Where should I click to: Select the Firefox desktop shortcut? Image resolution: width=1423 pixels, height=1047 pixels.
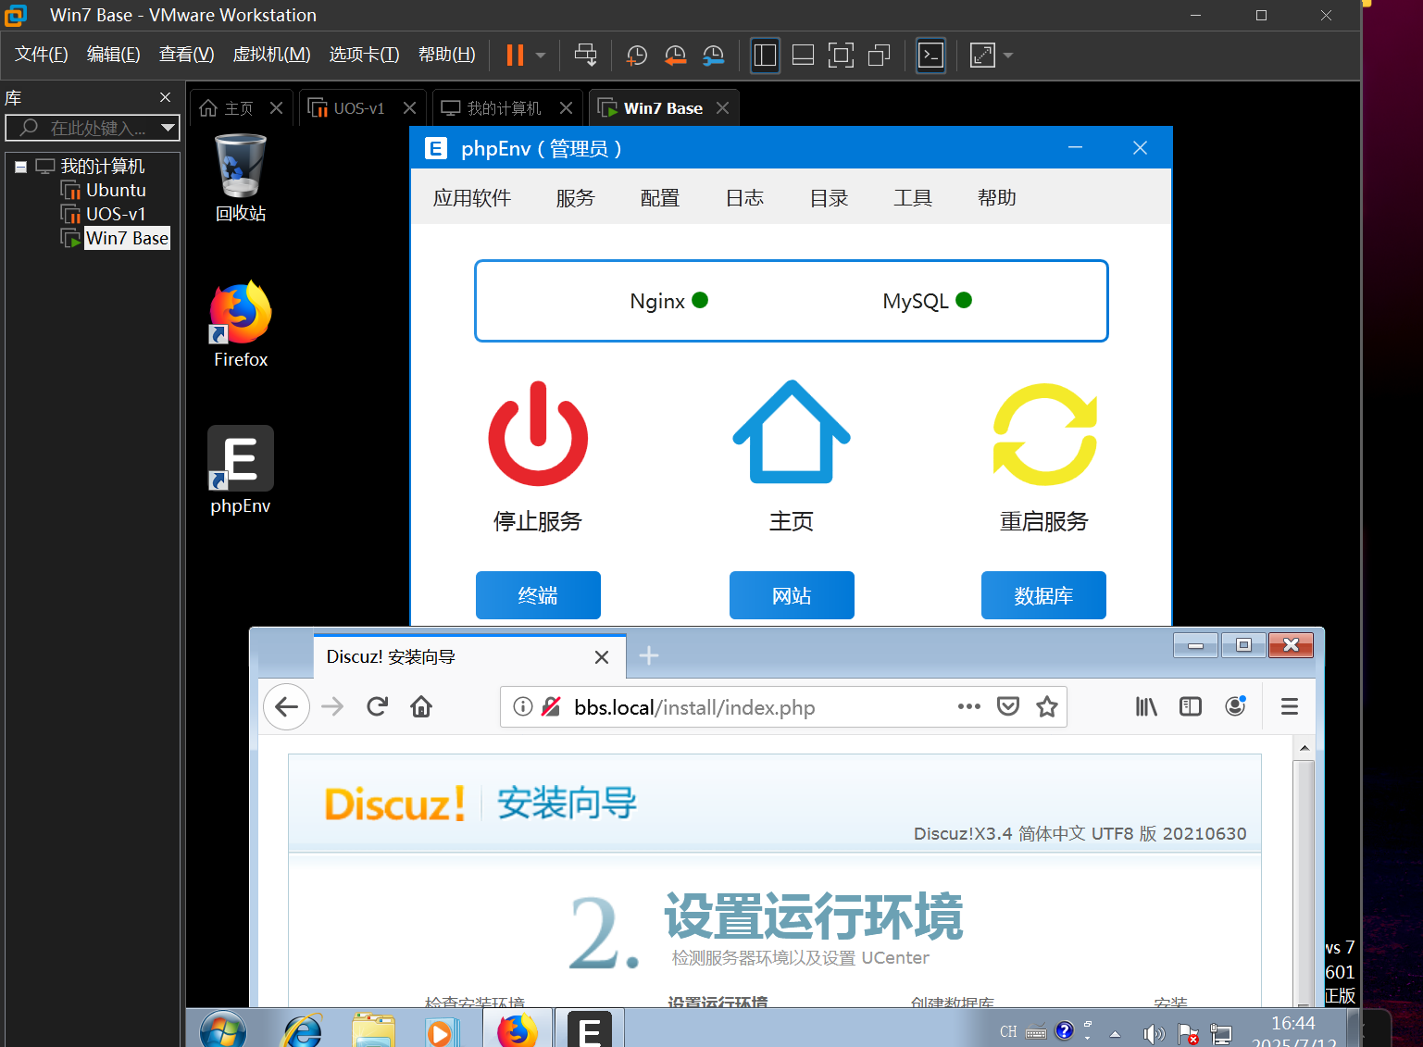point(241,325)
